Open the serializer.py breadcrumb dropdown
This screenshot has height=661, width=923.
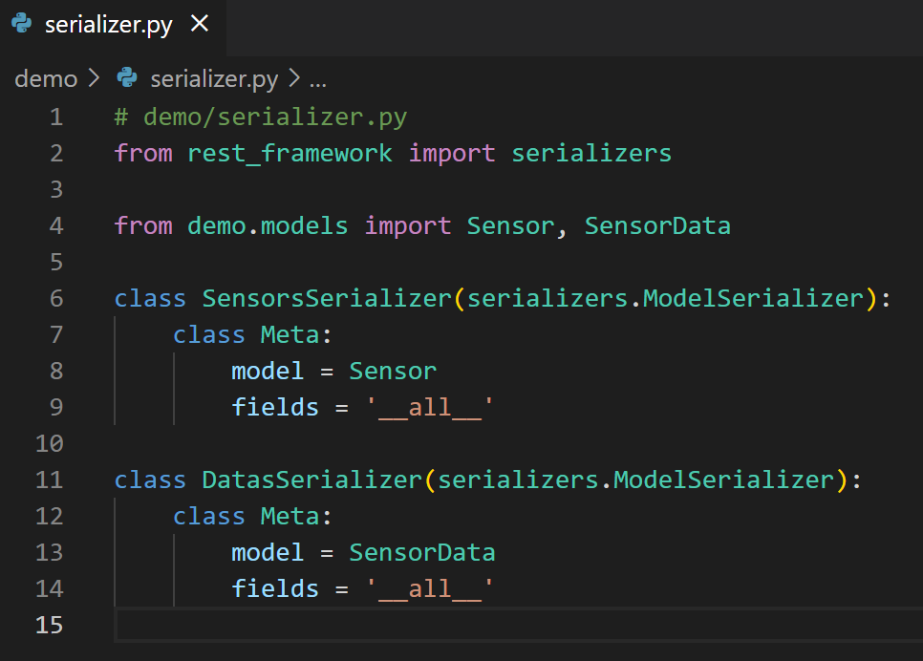coord(214,79)
